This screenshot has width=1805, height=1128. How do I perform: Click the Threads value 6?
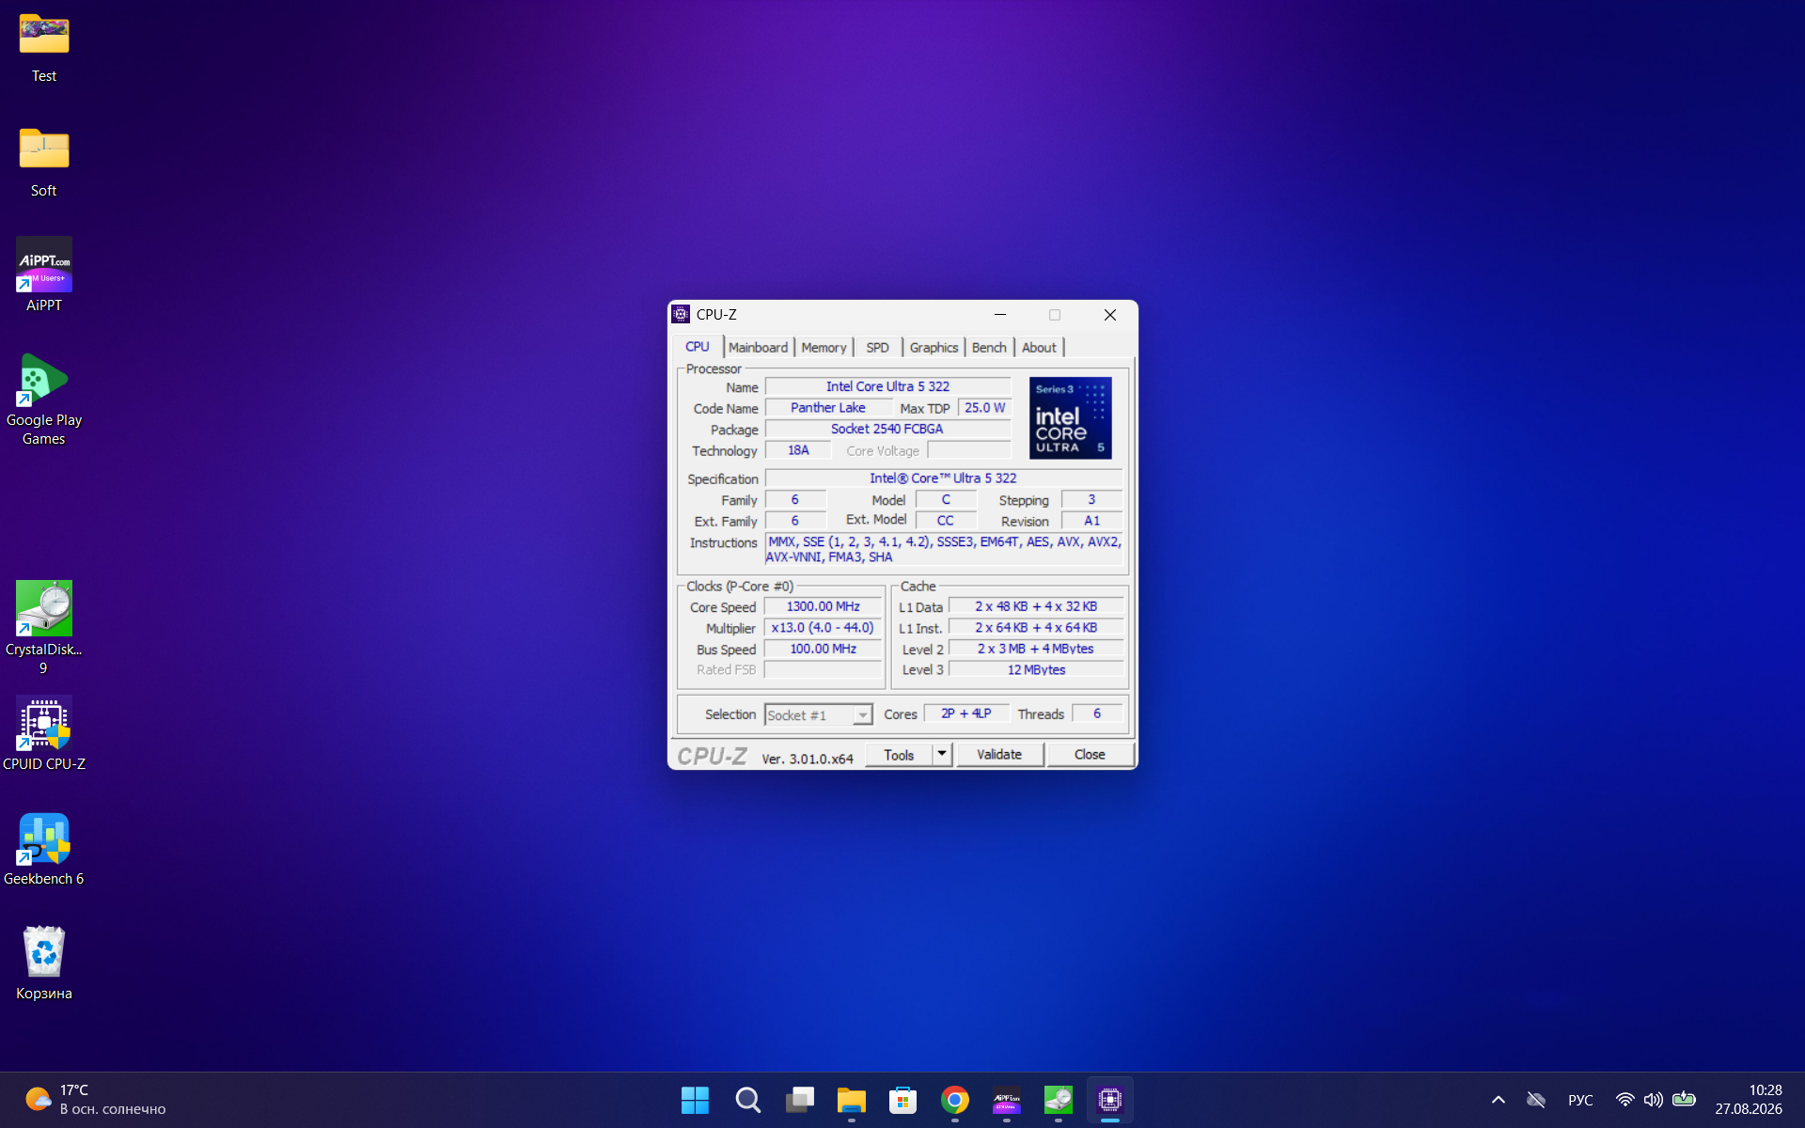pyautogui.click(x=1097, y=713)
